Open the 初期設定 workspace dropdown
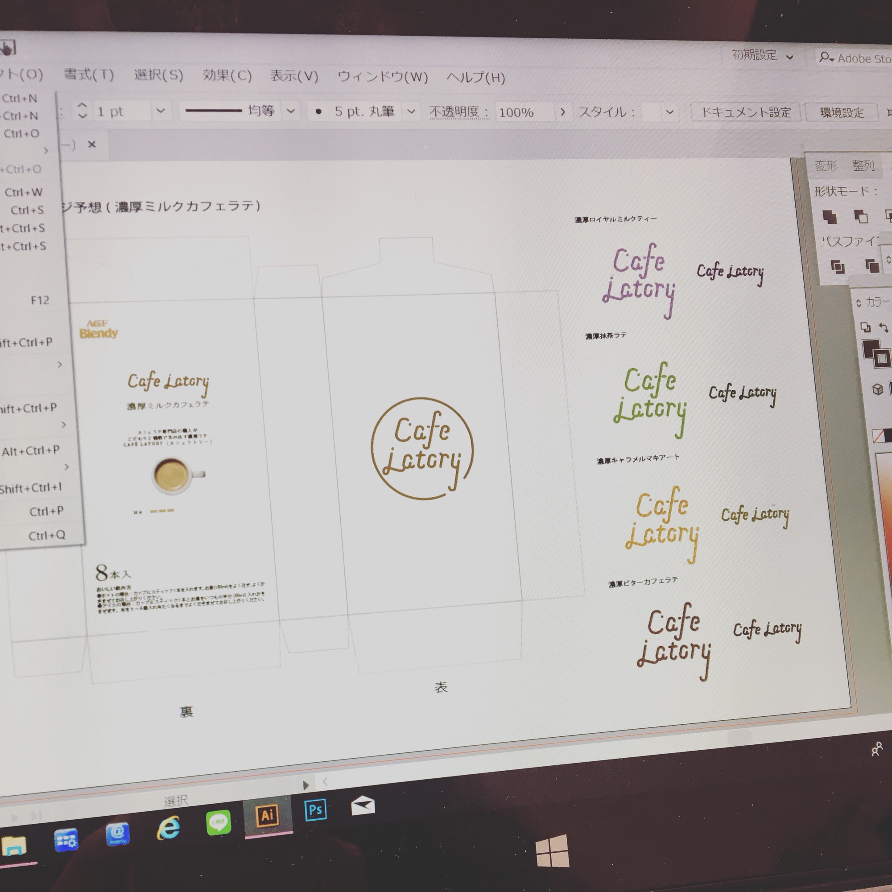This screenshot has height=892, width=892. coord(790,57)
